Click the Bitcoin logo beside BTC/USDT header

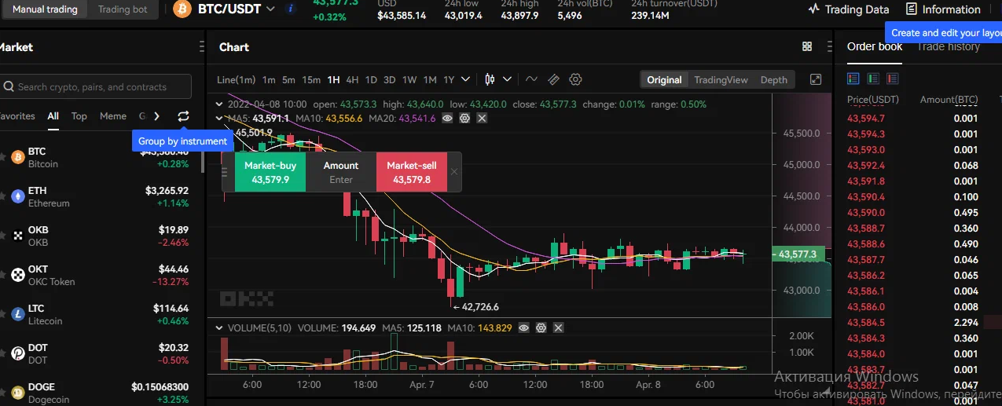coord(182,9)
